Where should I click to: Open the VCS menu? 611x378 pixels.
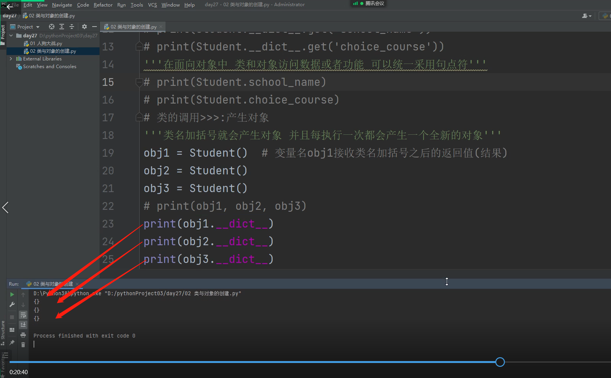[152, 5]
